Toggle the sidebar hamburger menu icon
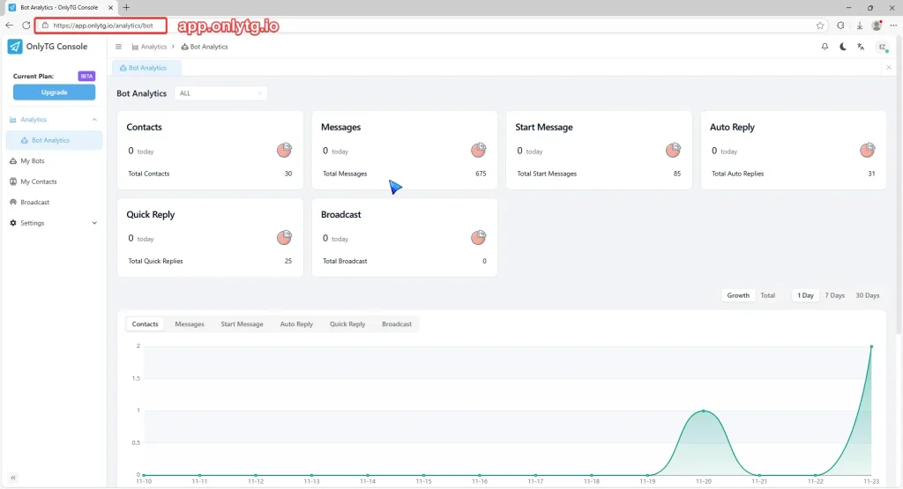Screen dimensions: 903x489 119,47
